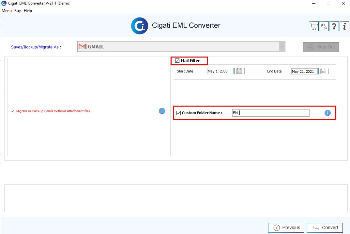
Task: Minimize the converter window
Action: 314,3
